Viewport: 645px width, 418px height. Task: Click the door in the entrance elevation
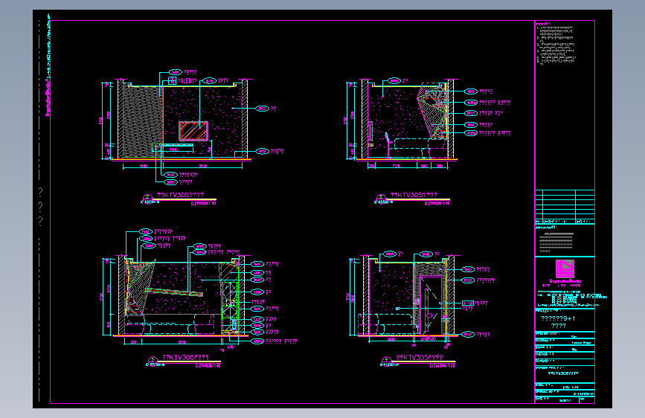click(x=431, y=305)
